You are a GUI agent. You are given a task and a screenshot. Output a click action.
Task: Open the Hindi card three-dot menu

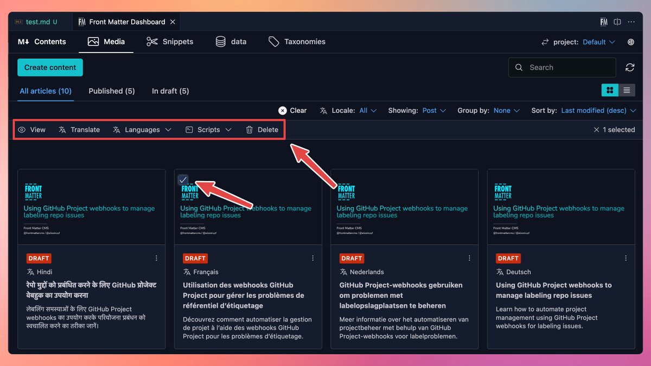[156, 258]
